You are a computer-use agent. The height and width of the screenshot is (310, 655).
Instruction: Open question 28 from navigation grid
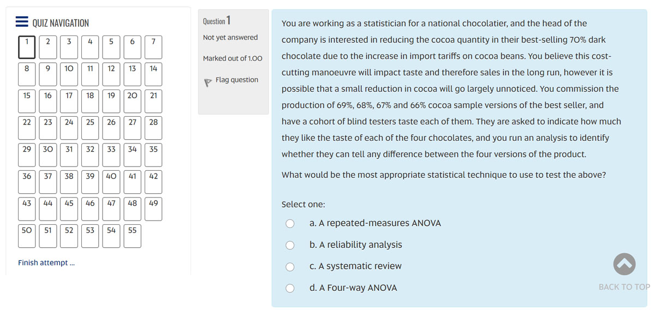coord(153,128)
